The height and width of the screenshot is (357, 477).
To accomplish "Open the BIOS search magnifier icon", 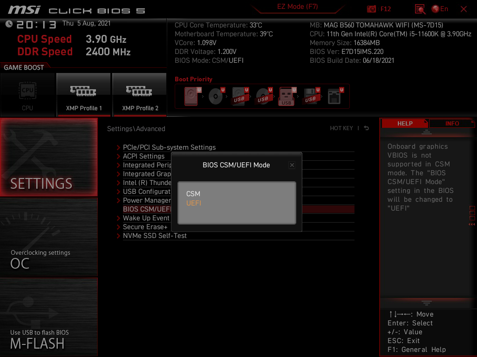I will coord(420,9).
